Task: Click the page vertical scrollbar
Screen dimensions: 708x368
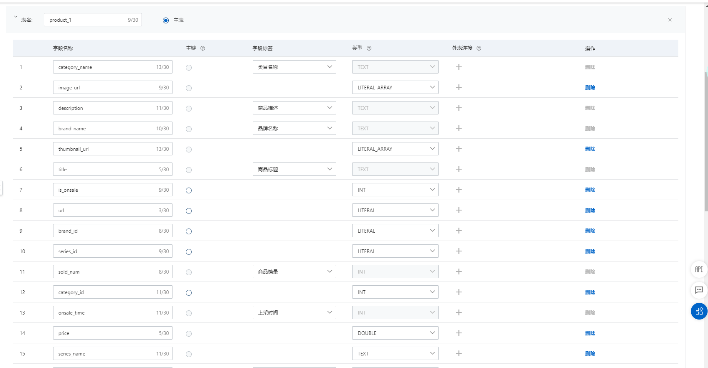Action: (x=706, y=142)
